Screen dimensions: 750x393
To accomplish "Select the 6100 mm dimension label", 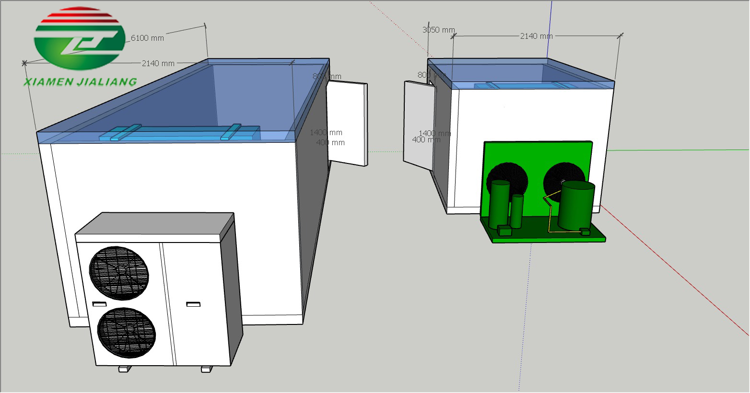I will (147, 38).
